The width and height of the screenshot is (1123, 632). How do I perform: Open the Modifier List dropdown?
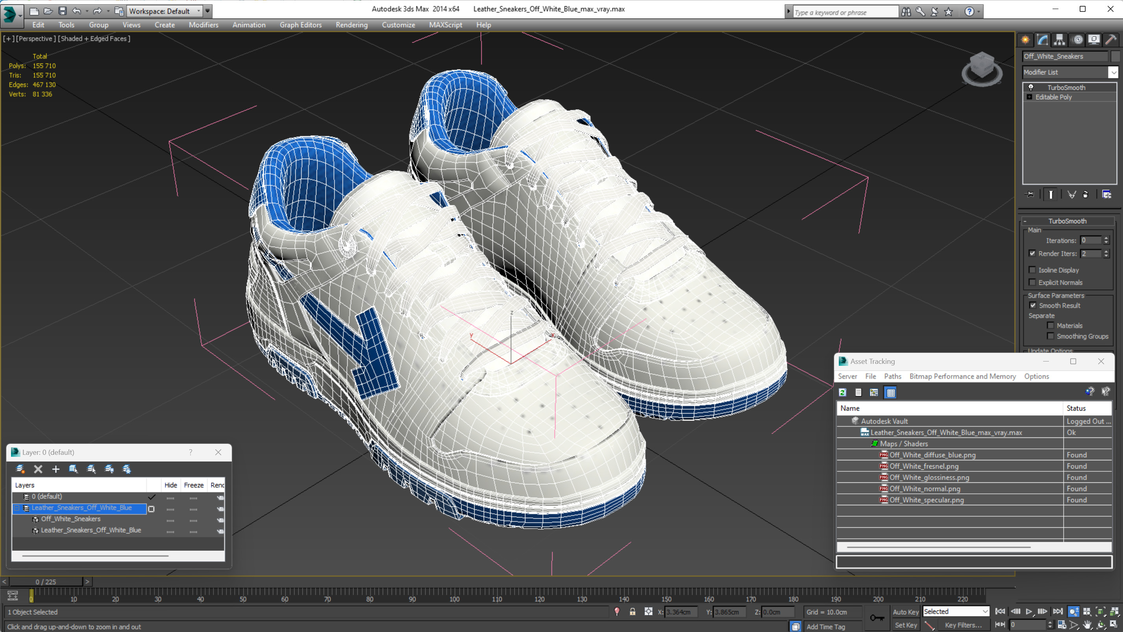point(1114,72)
